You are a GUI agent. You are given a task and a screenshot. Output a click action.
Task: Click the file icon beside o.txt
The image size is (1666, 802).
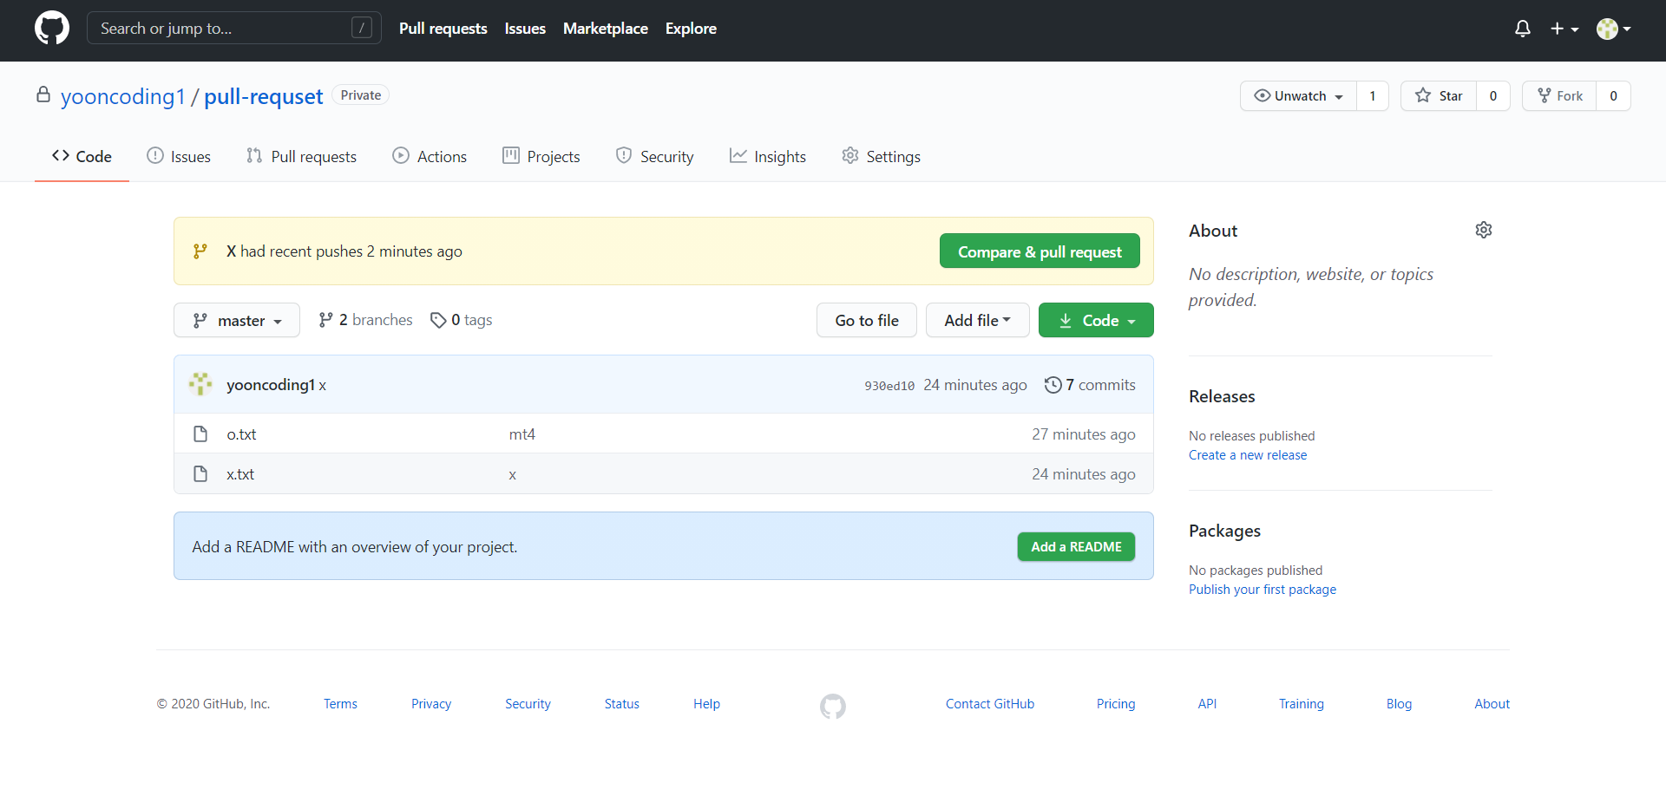point(200,434)
